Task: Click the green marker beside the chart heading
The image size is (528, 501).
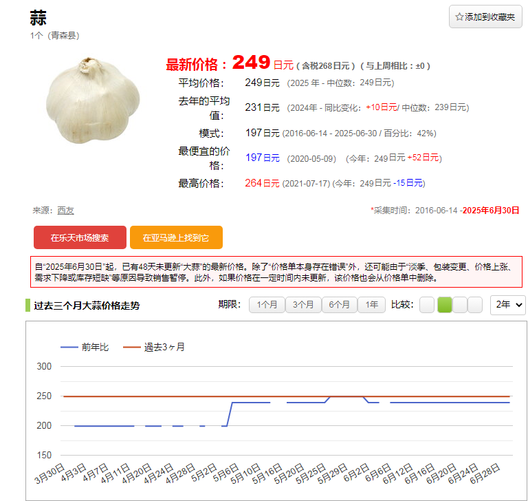Action: [27, 306]
